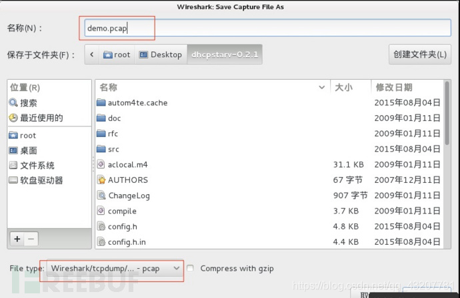Click the 907 字节 size cell
This screenshot has height=298, width=460.
point(350,196)
